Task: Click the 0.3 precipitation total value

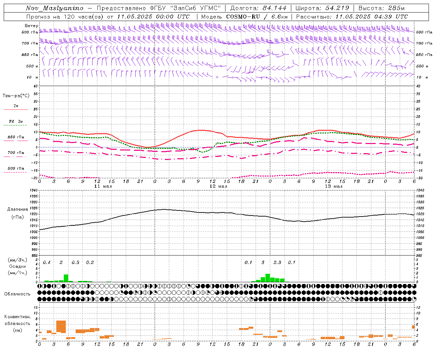Action: [75, 263]
